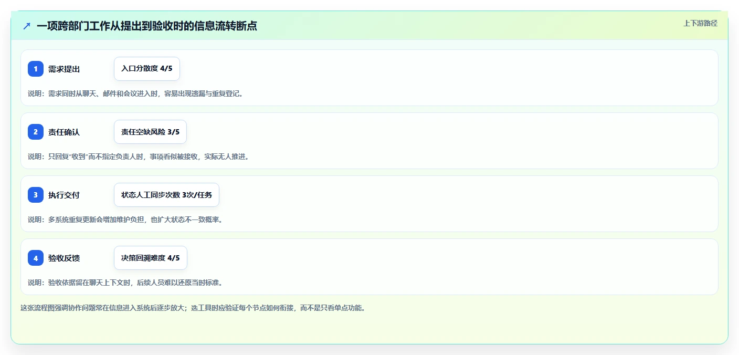Click the step number 3 badge

click(x=36, y=195)
